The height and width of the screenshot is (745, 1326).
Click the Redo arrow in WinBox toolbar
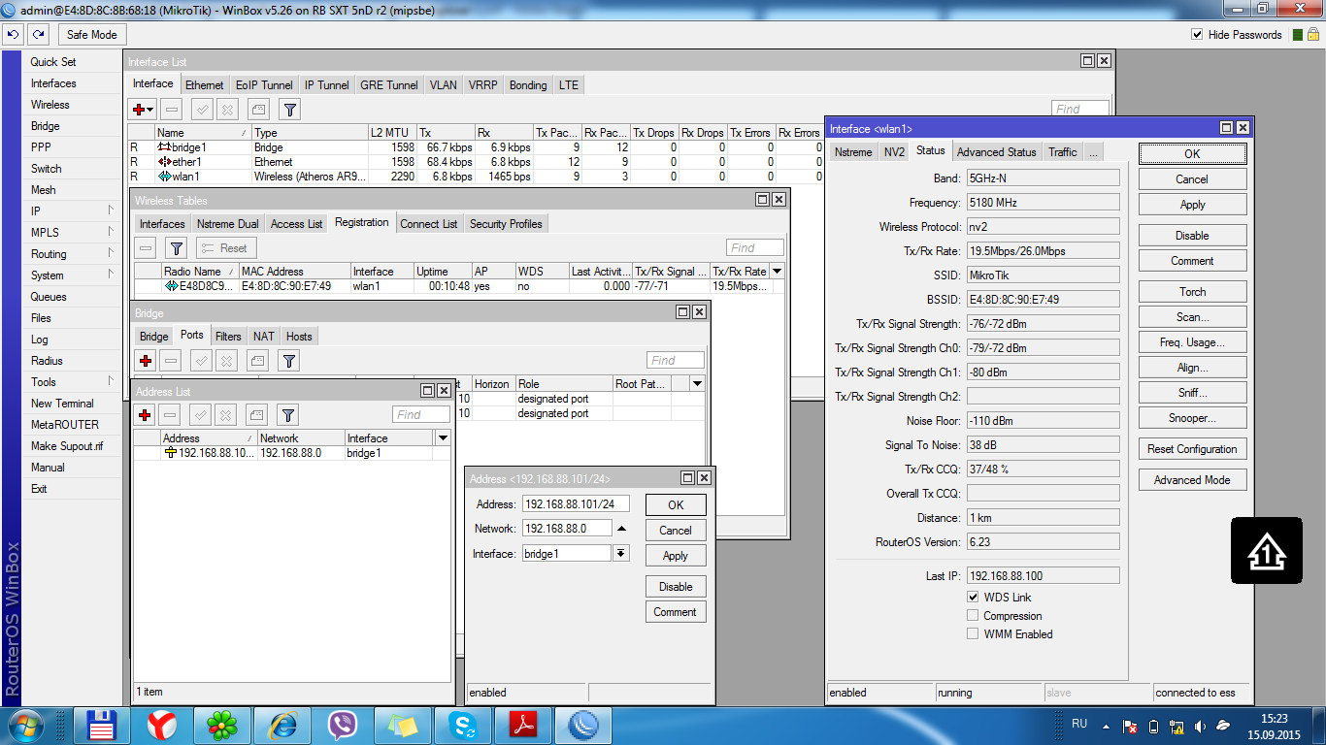click(38, 34)
